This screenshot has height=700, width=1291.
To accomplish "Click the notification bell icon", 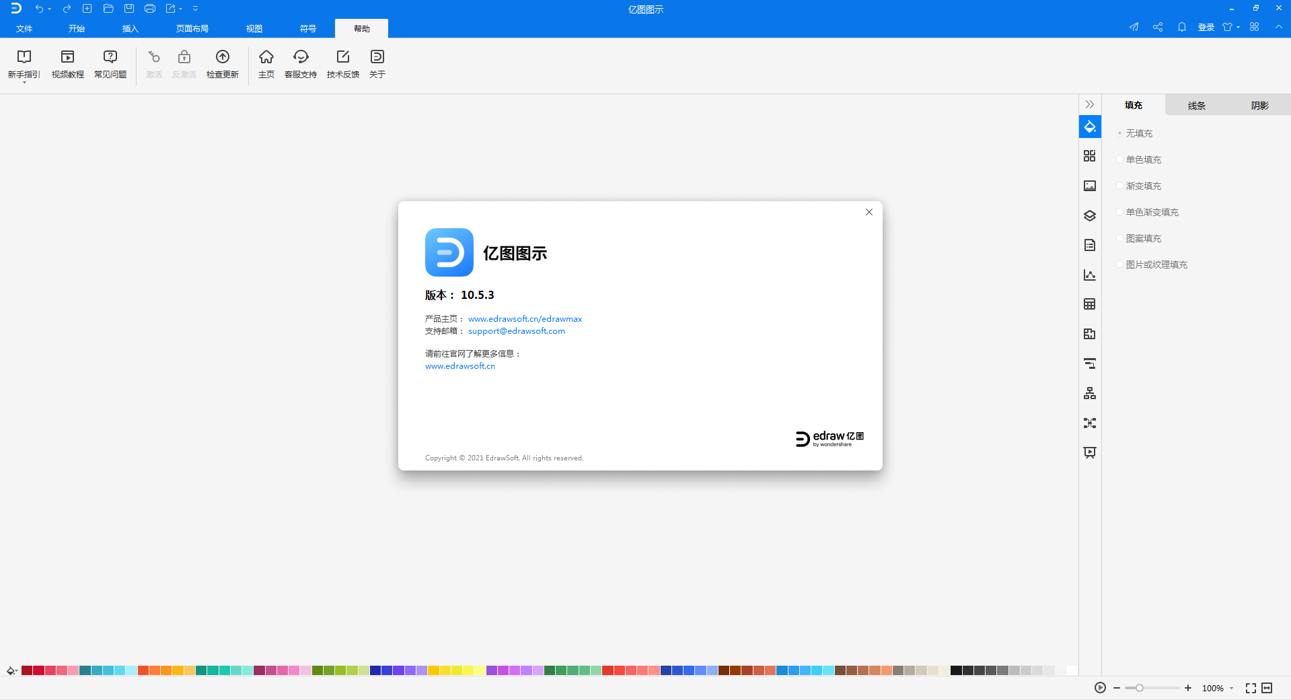I will [1182, 27].
